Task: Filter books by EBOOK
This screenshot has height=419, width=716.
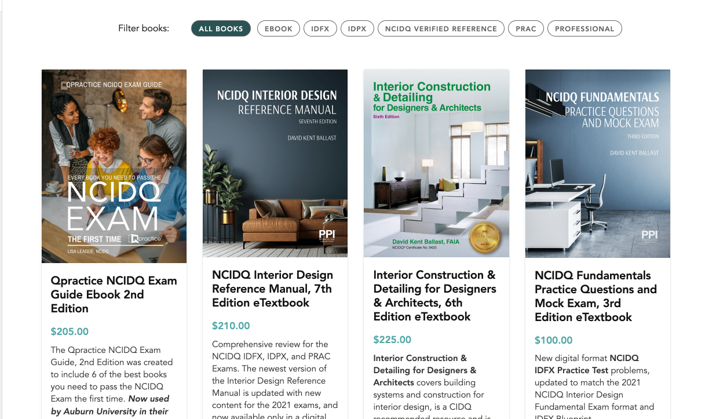Action: coord(279,28)
